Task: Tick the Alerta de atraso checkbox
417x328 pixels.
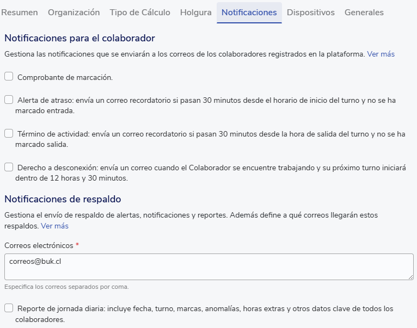Action: click(9, 100)
